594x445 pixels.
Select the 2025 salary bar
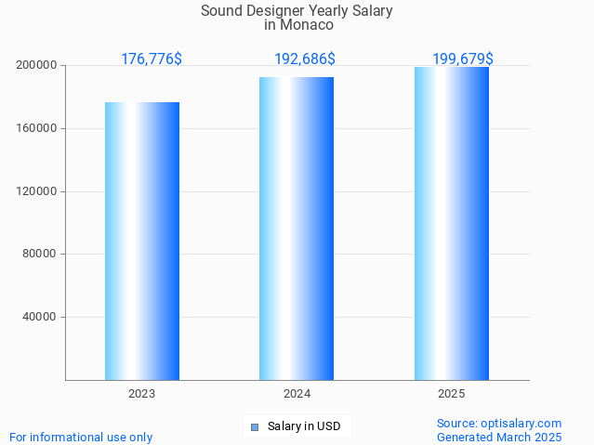pyautogui.click(x=452, y=223)
